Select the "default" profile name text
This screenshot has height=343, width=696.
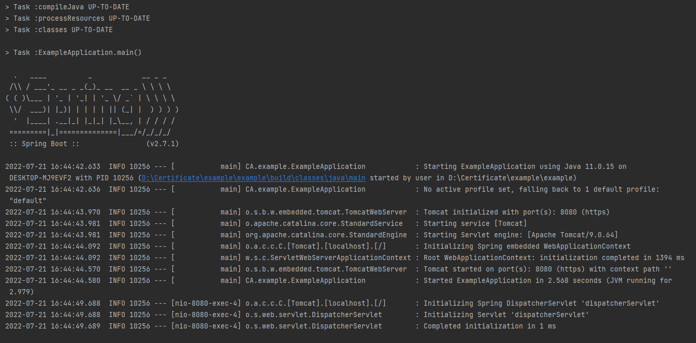pos(28,201)
